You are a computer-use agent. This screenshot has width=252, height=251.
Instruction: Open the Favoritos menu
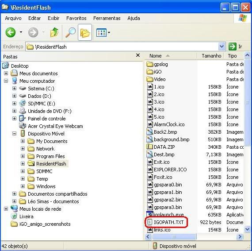coord(76,18)
